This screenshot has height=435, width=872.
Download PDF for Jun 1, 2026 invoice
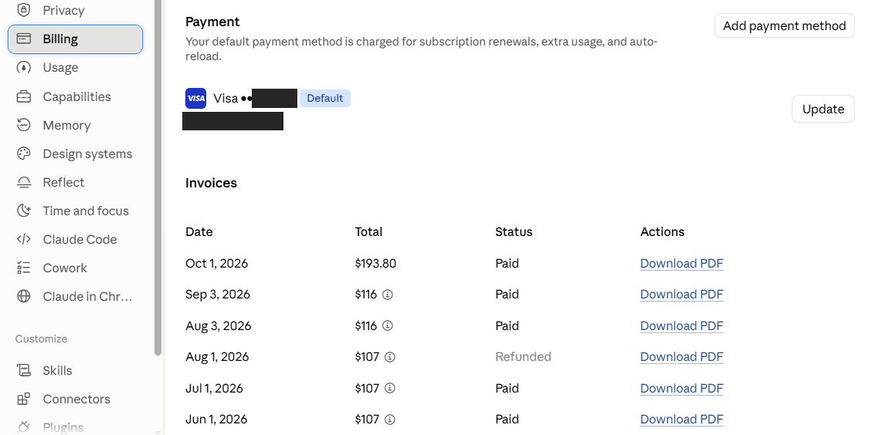coord(681,419)
